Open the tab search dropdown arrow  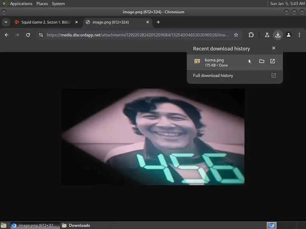[6, 22]
